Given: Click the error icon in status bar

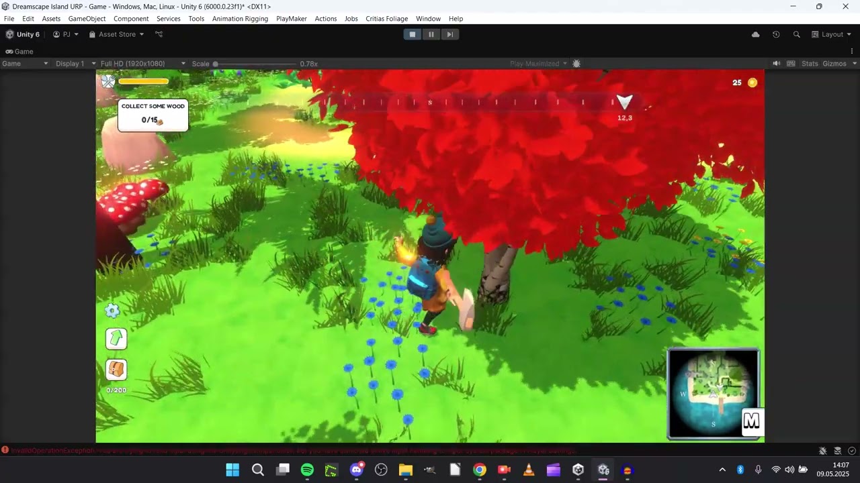Looking at the screenshot, I should tap(5, 451).
